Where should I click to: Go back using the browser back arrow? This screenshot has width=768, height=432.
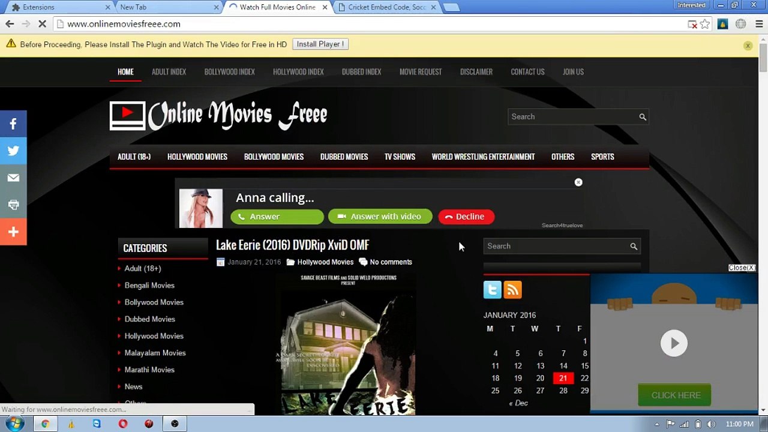tap(10, 24)
